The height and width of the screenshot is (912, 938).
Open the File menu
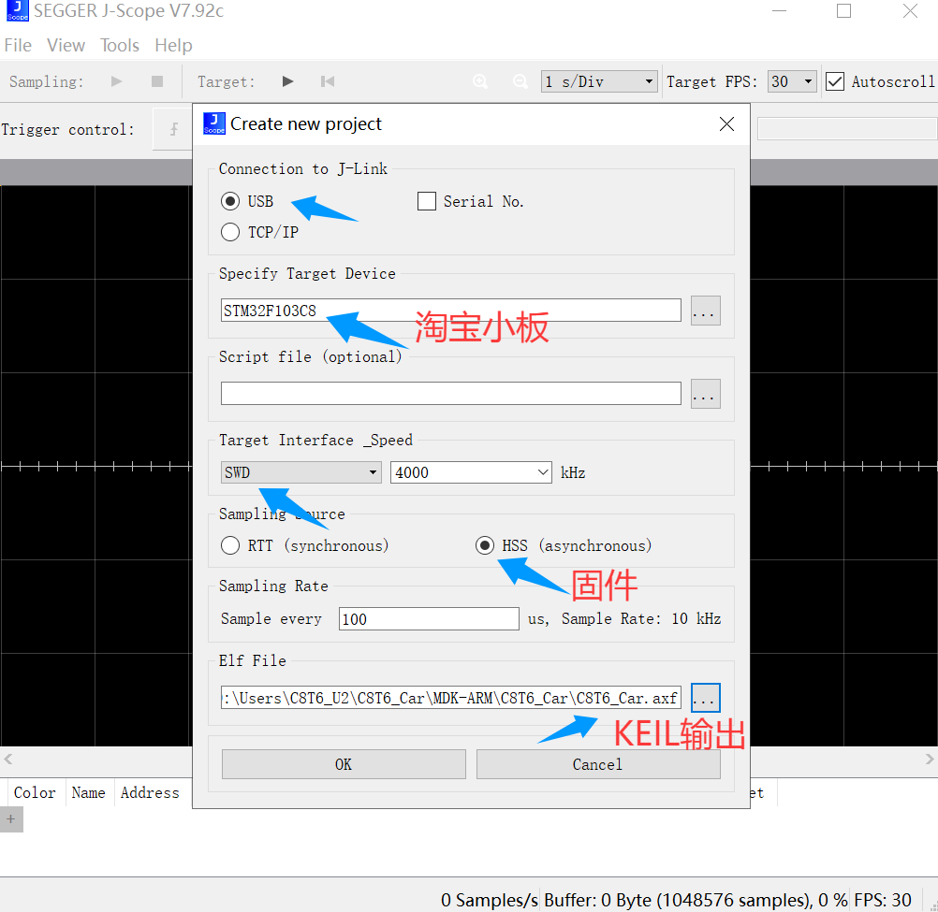pyautogui.click(x=18, y=46)
